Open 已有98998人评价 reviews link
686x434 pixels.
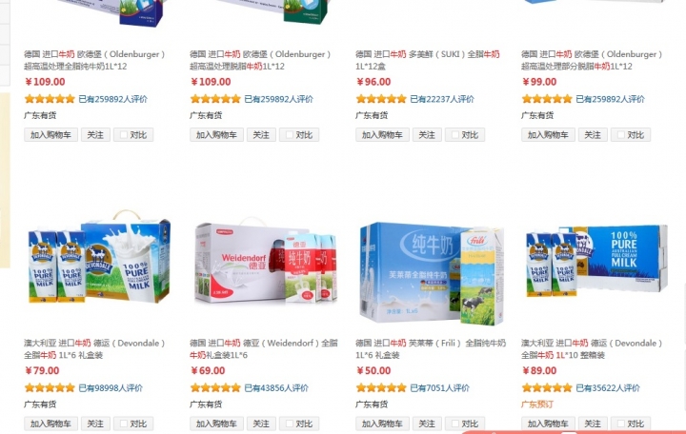tap(111, 387)
